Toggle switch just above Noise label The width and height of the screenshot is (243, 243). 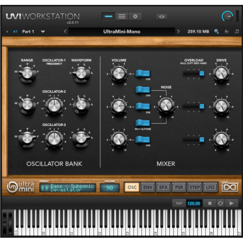tap(143, 90)
